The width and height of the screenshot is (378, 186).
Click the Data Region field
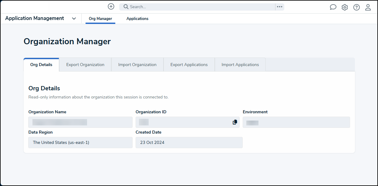click(x=80, y=142)
